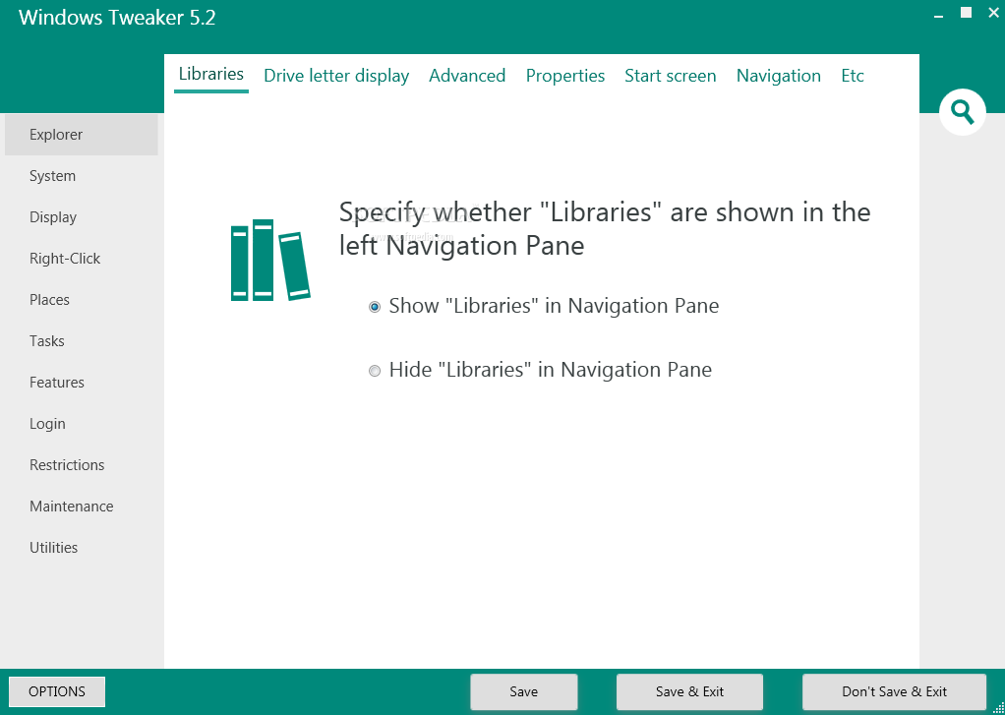Click the OPTIONS button
Screen dimensions: 1005x715
pyautogui.click(x=57, y=691)
